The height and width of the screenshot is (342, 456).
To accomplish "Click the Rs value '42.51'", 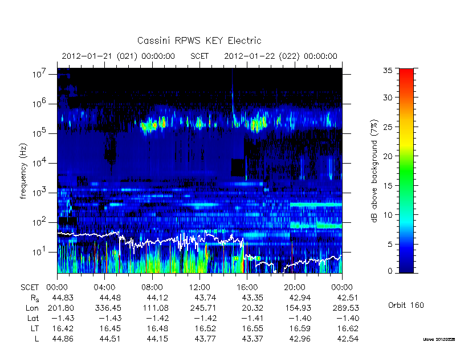I will (348, 298).
